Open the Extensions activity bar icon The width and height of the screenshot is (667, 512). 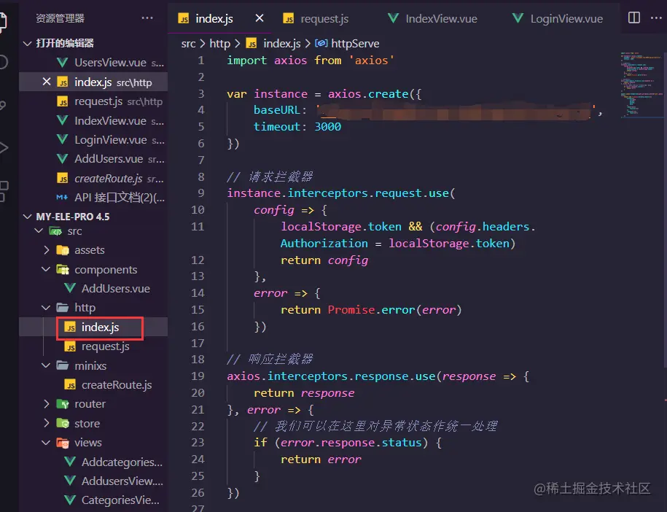click(4, 191)
